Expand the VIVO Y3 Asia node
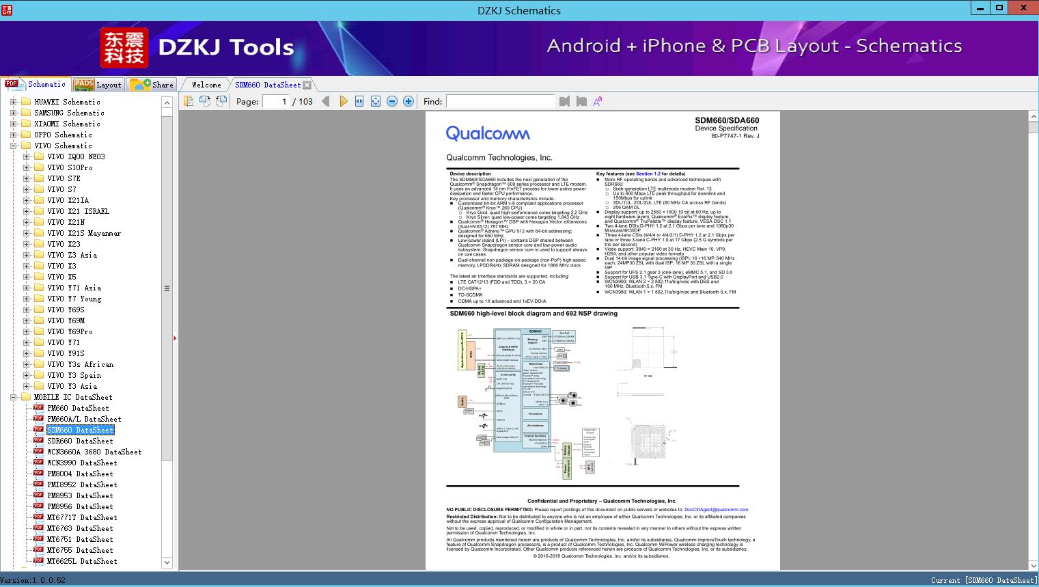1039x587 pixels. tap(26, 386)
